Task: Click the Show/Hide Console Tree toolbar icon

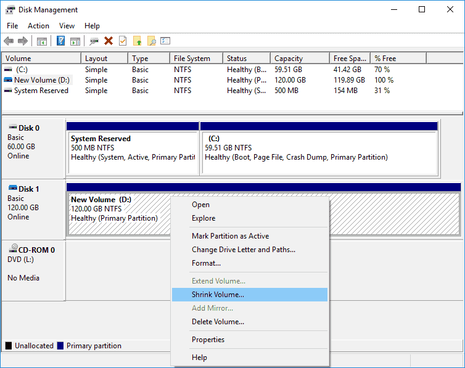Action: (42, 41)
